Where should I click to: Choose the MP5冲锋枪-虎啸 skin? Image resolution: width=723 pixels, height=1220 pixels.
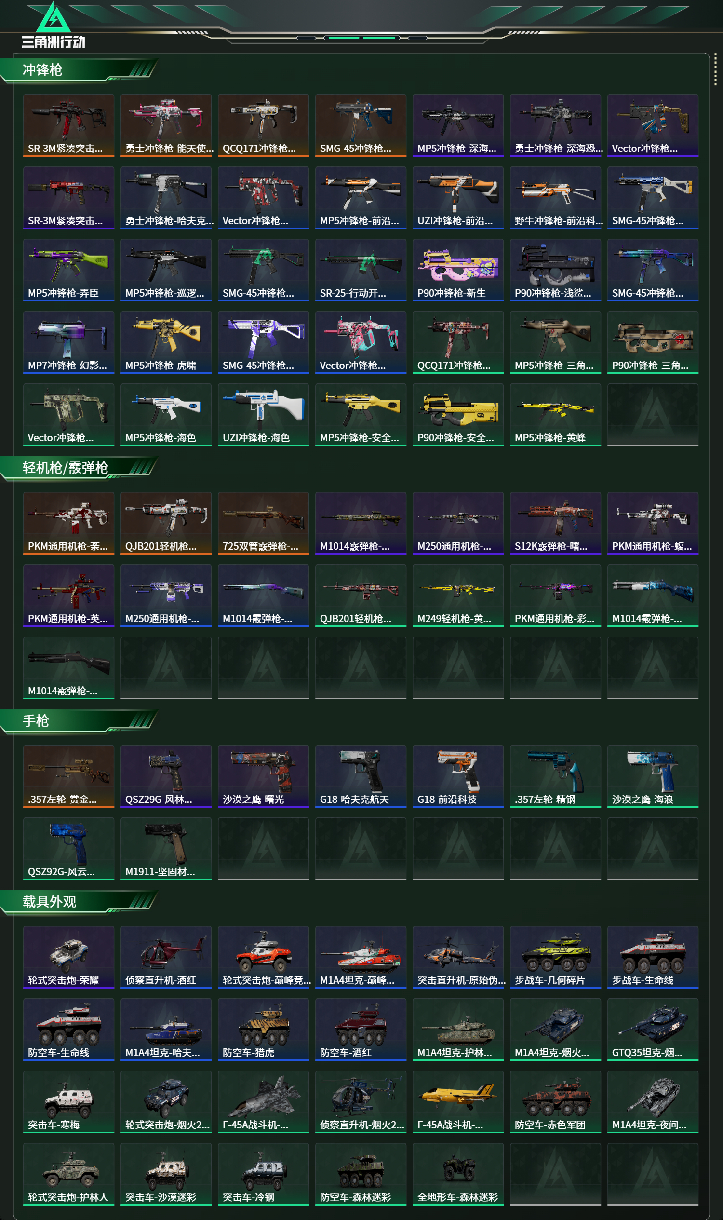[x=166, y=342]
